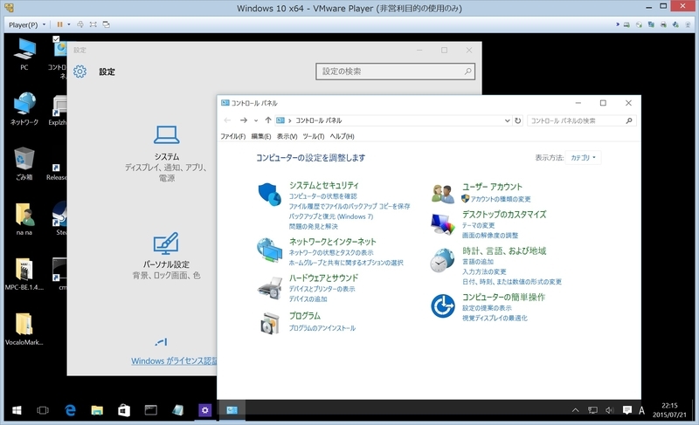This screenshot has height=425, width=699.
Task: Click 設定の検索 search field
Action: click(x=395, y=72)
